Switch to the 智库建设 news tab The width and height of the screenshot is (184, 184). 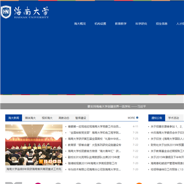coord(81,118)
